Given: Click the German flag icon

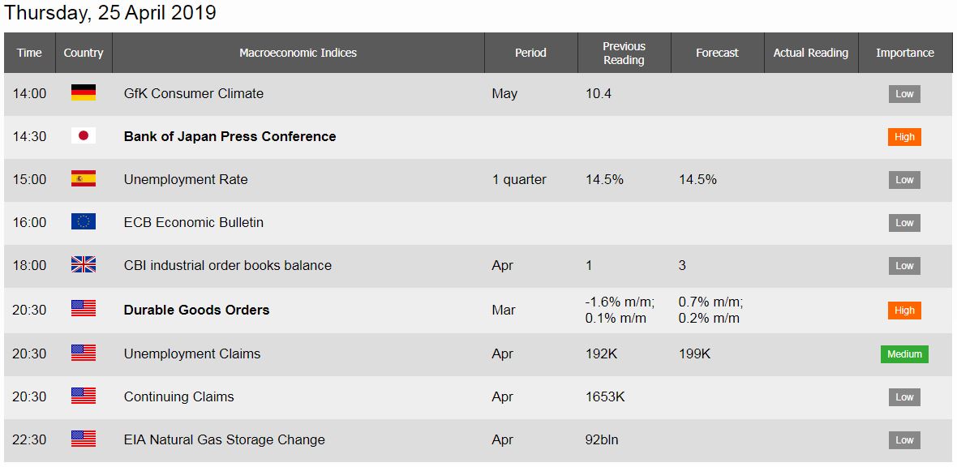Looking at the screenshot, I should (x=84, y=93).
